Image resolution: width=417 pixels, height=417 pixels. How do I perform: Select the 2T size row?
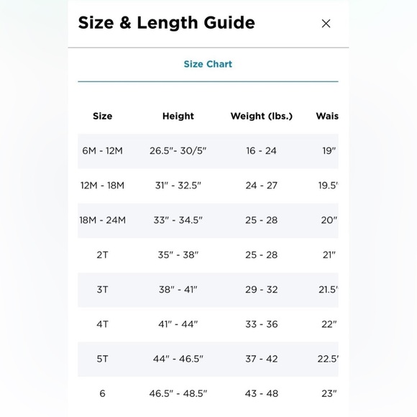208,255
